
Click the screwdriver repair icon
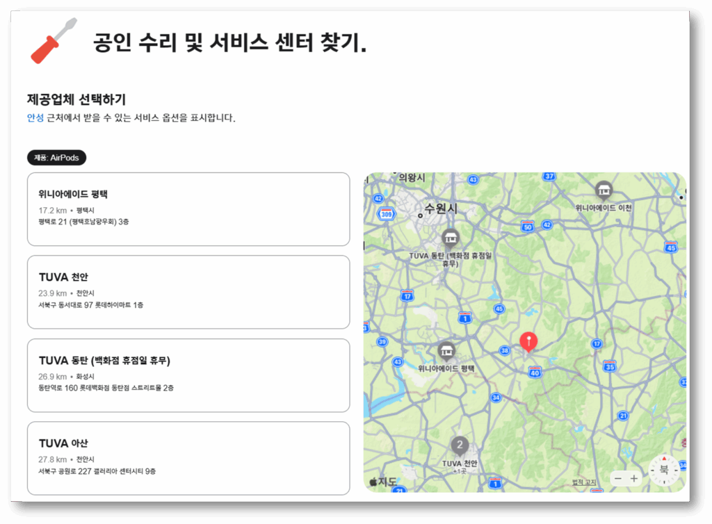[x=54, y=41]
